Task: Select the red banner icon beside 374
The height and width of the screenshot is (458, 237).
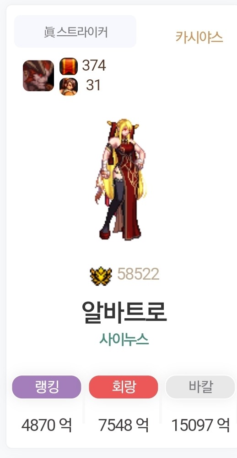Action: (69, 66)
